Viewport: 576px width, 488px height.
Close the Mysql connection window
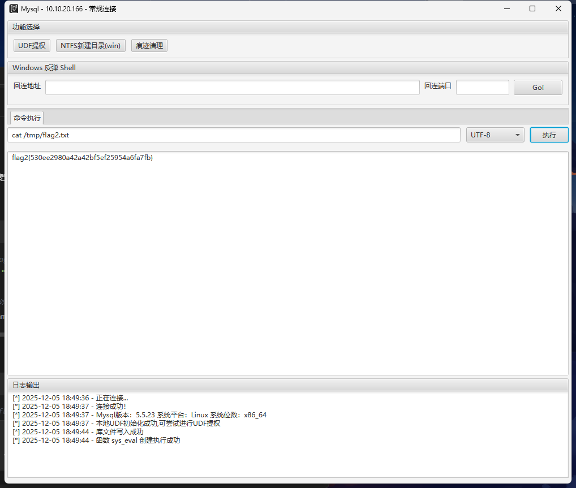click(x=558, y=8)
